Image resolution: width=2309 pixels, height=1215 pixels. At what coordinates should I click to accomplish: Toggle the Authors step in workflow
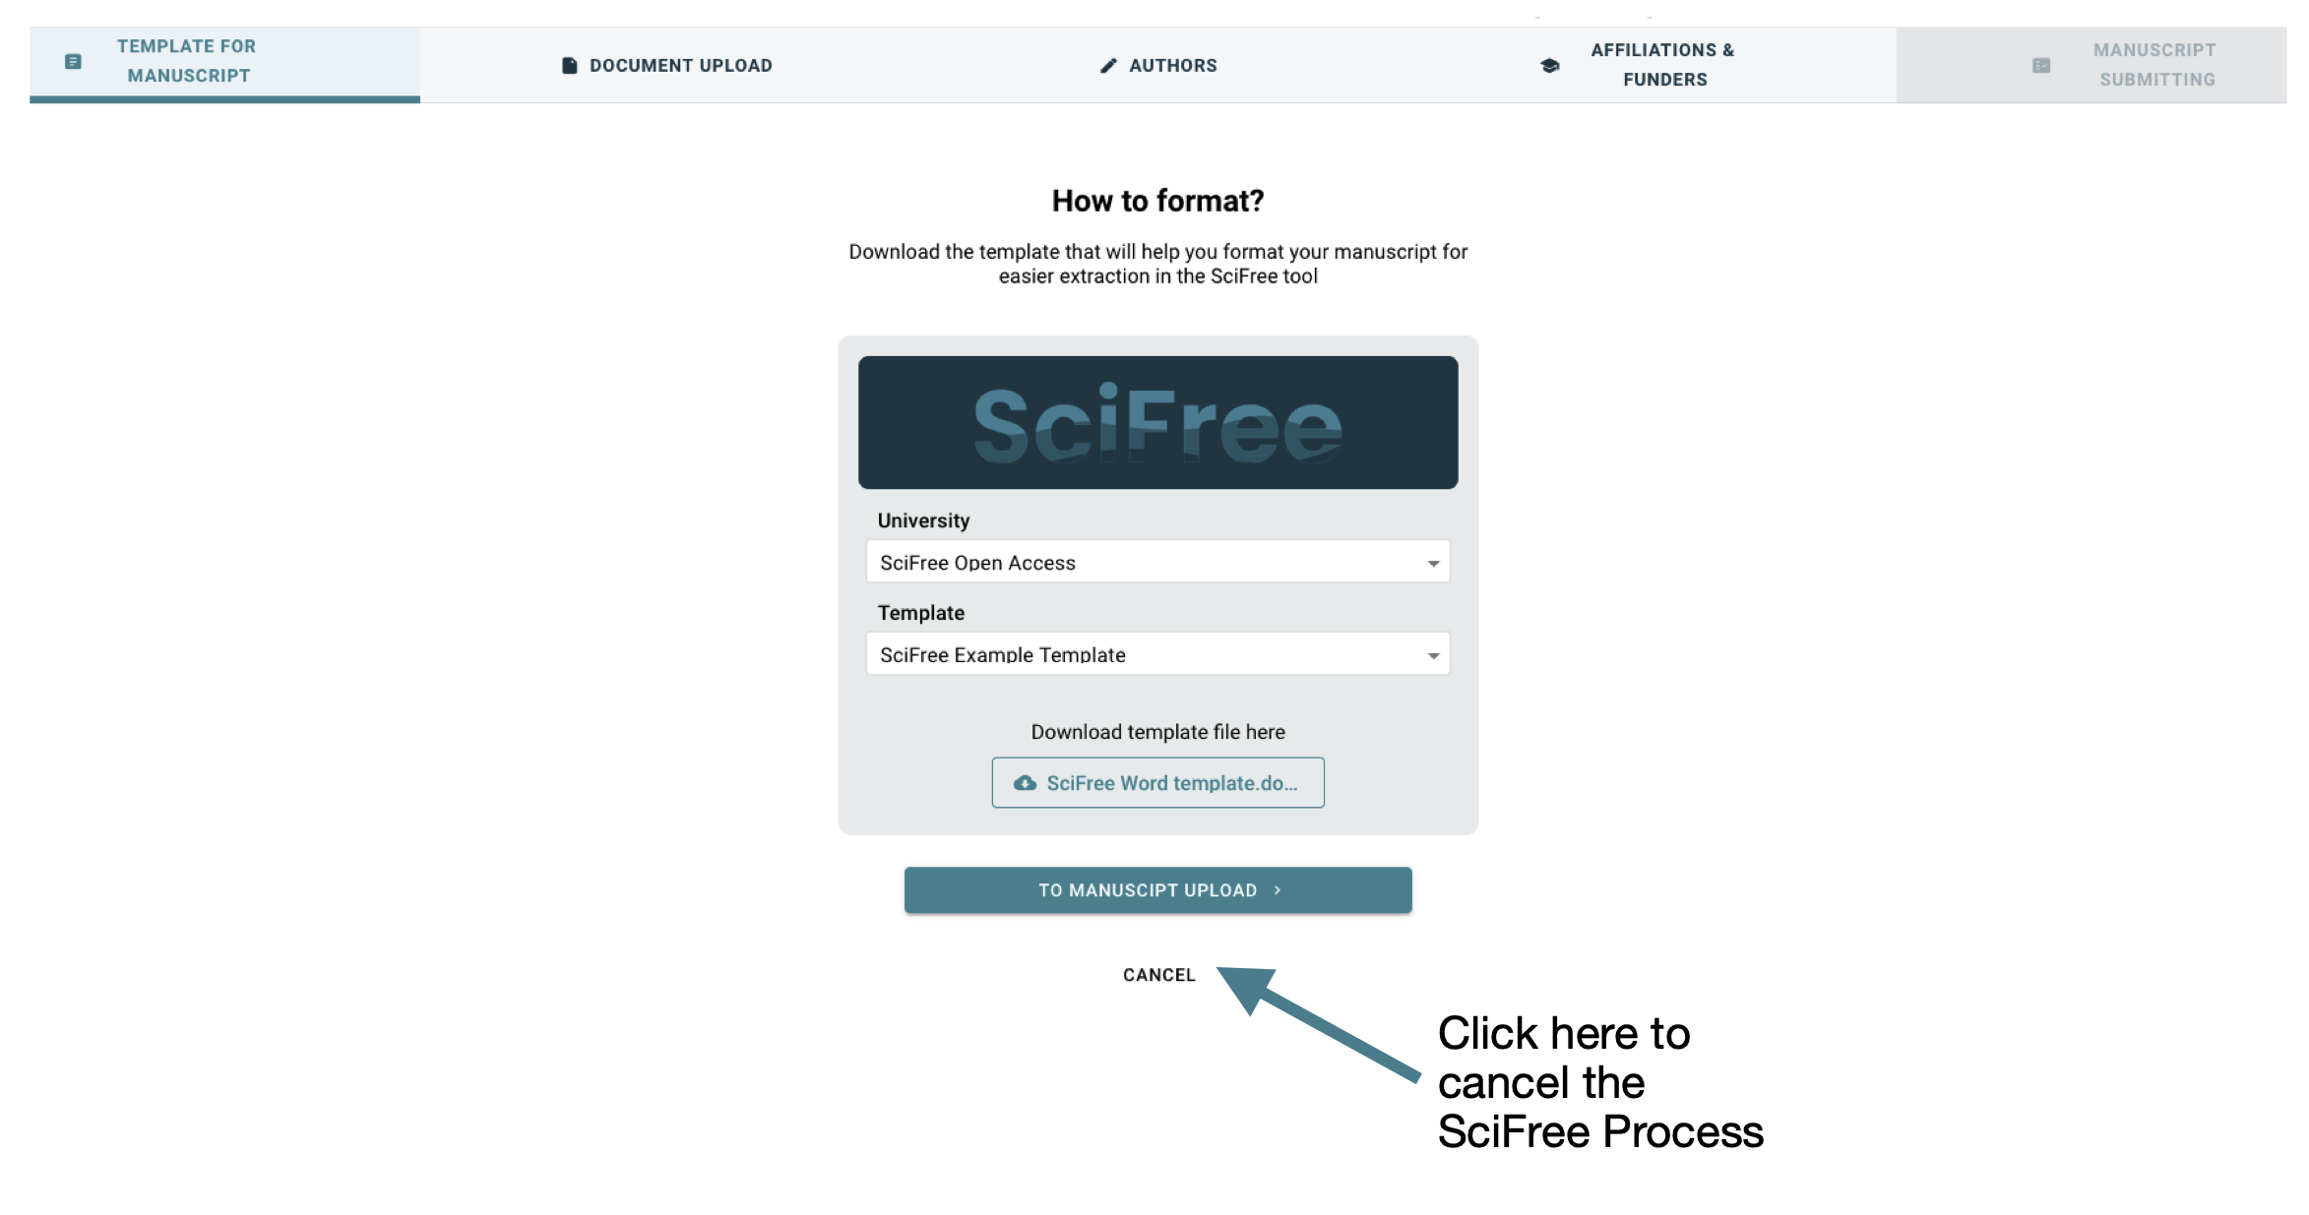(x=1156, y=64)
